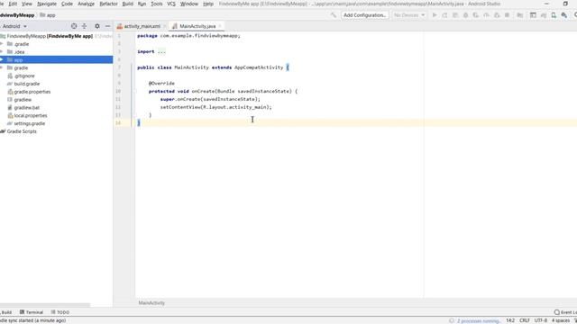The height and width of the screenshot is (324, 577).
Task: Open the View menu
Action: click(27, 4)
